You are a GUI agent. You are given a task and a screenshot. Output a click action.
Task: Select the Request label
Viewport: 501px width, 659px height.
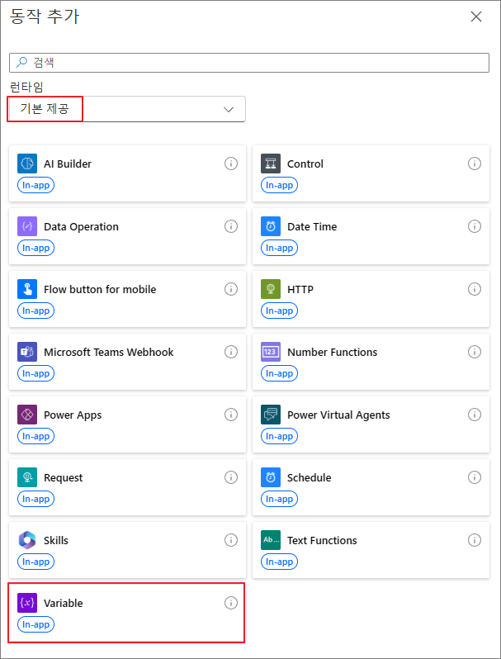point(63,478)
